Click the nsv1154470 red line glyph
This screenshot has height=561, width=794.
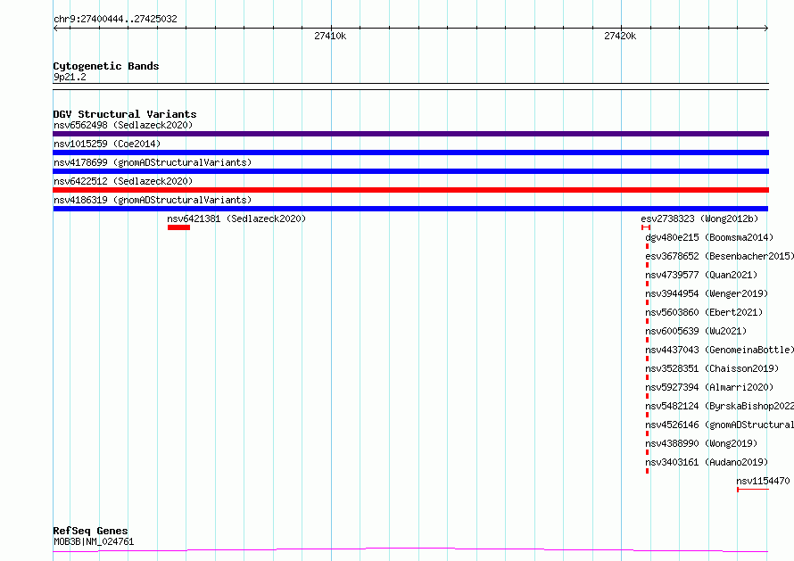tap(753, 490)
